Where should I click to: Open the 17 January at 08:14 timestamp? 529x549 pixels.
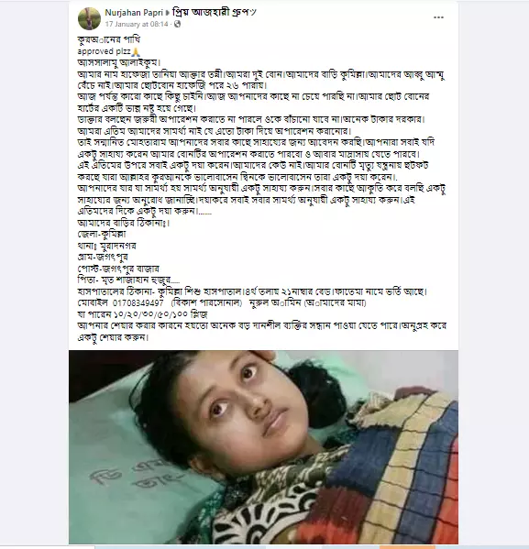click(x=137, y=24)
